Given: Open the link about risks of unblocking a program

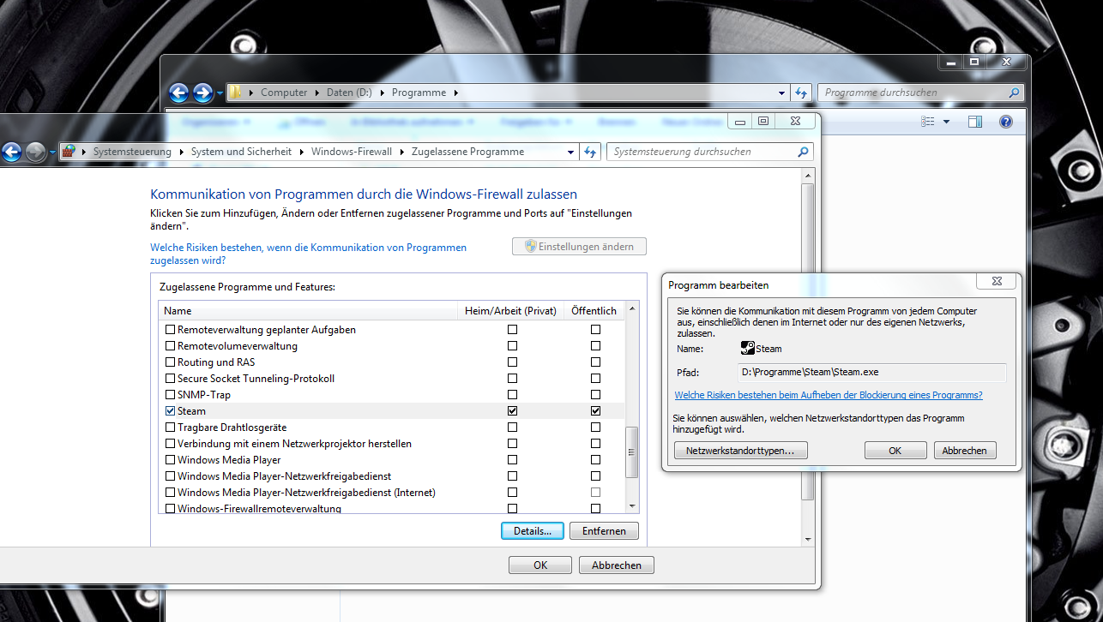Looking at the screenshot, I should click(x=829, y=395).
